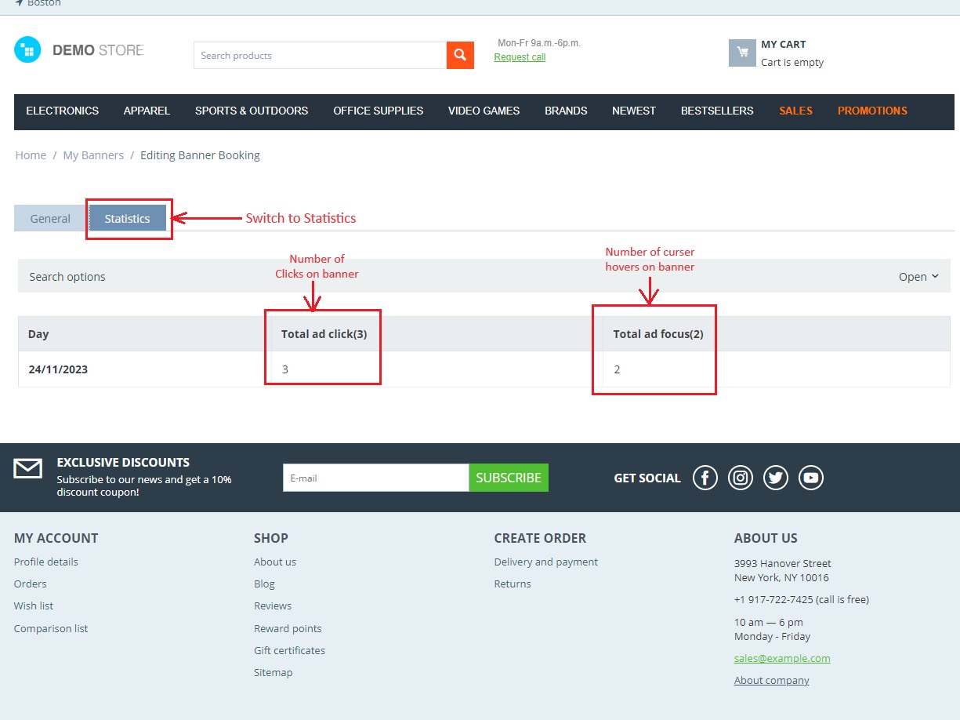
Task: Switch to the Statistics tab
Action: click(127, 219)
